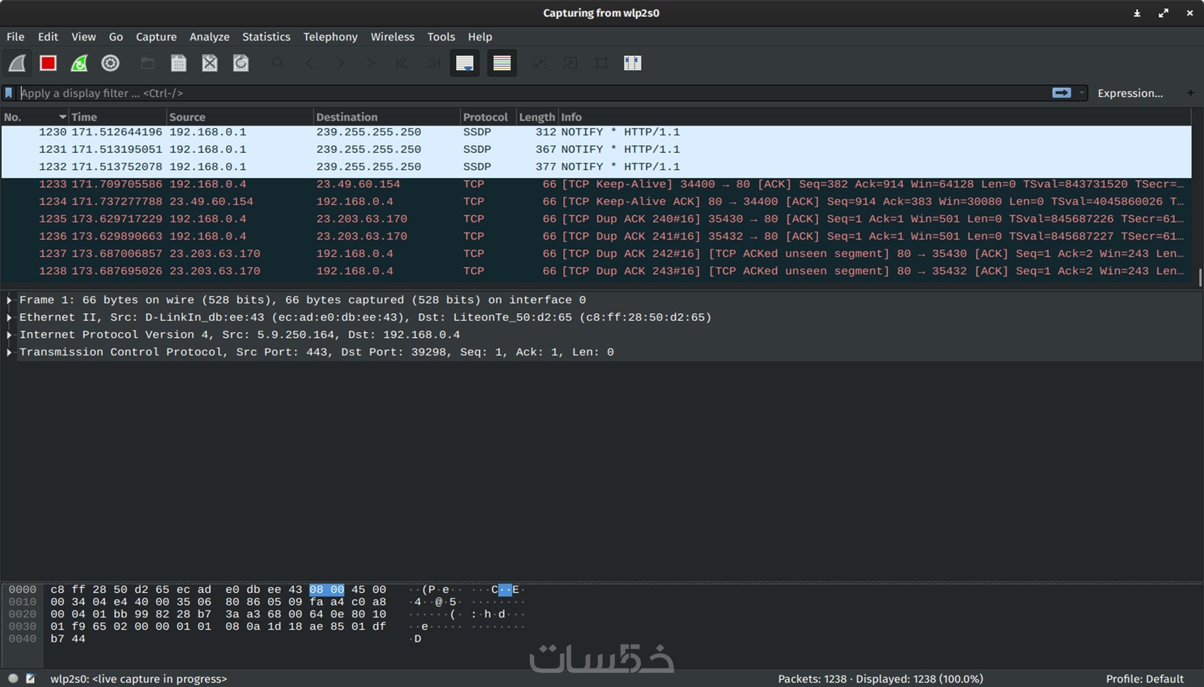1204x687 pixels.
Task: Open the Edit menu
Action: tap(48, 37)
